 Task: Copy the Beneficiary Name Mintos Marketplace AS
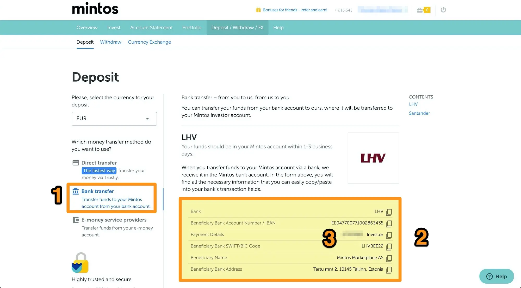389,258
